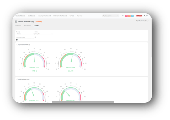Open the Dashboard item in top navigation
The width and height of the screenshot is (170, 120).
pos(31,16)
